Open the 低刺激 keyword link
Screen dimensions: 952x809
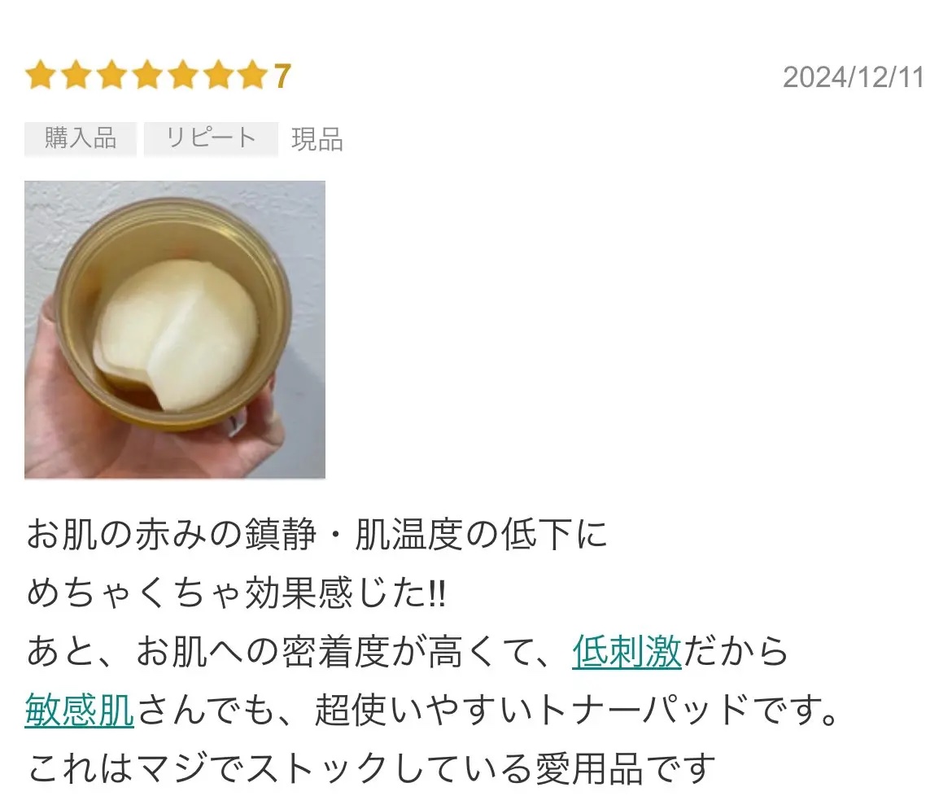(x=627, y=652)
